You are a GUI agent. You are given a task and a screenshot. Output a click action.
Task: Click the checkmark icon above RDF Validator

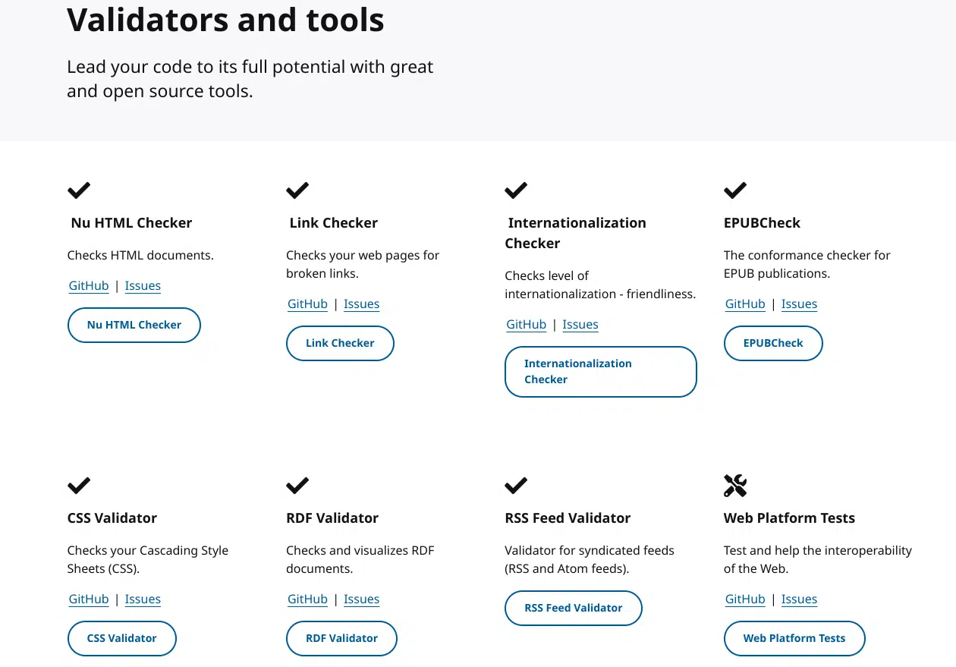click(297, 486)
